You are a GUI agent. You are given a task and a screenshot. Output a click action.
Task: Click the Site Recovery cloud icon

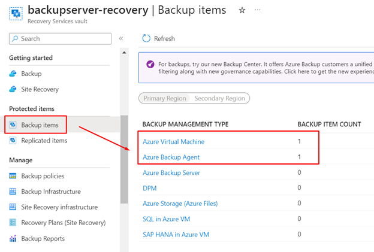[13, 89]
